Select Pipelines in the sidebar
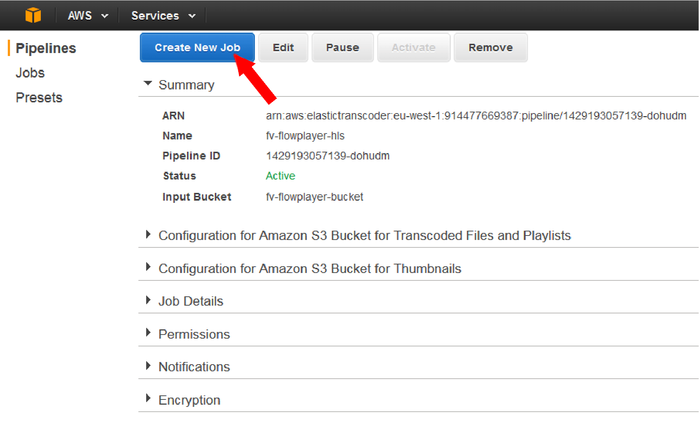699x441 pixels. click(x=46, y=48)
